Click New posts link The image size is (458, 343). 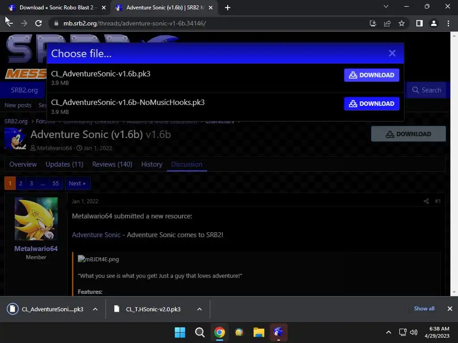(x=18, y=105)
